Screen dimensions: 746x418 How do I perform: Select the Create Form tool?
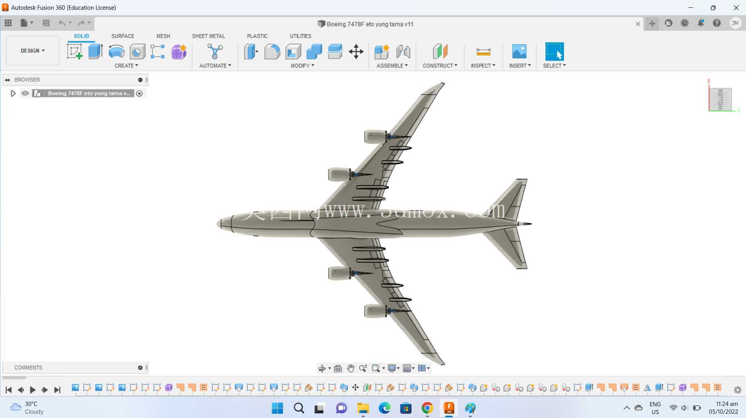179,52
